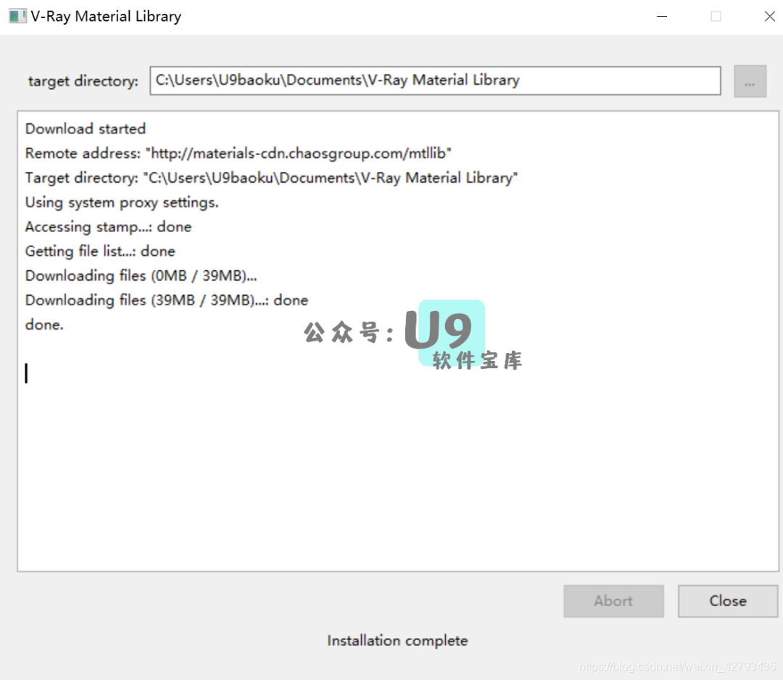
Task: Click 'Downloading files (39MB / 39MB)...: done' line
Action: [166, 300]
